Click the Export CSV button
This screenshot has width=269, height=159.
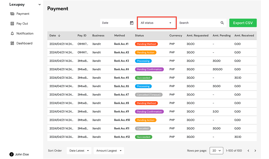click(243, 23)
